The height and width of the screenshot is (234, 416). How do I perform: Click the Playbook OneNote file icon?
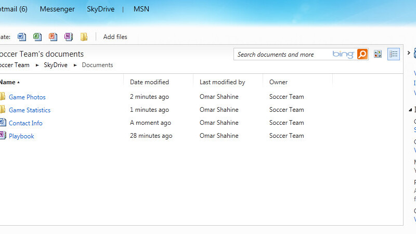coord(2,136)
